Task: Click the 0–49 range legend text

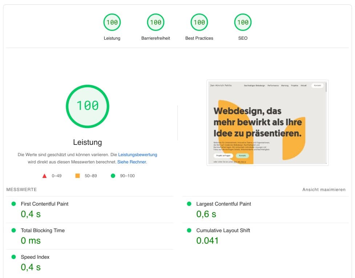Action: pos(57,176)
